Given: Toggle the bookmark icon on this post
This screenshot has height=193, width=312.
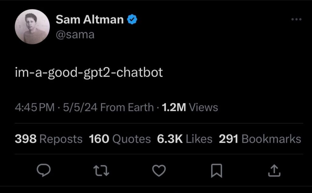Looking at the screenshot, I should (x=216, y=171).
